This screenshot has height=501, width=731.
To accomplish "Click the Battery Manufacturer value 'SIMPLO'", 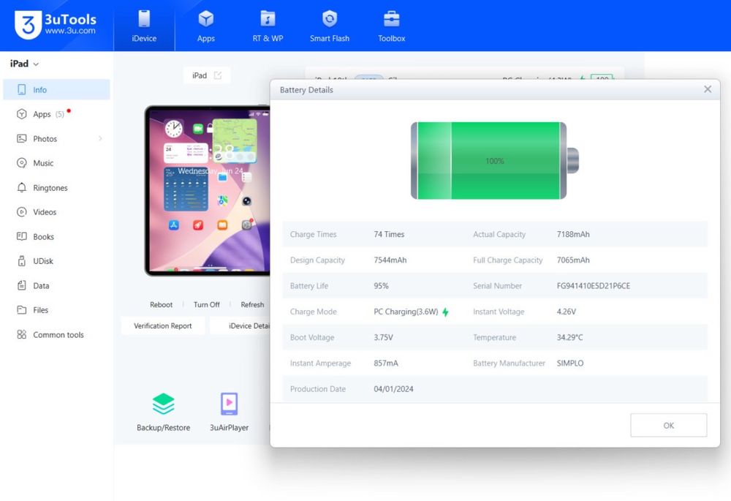I will tap(569, 363).
